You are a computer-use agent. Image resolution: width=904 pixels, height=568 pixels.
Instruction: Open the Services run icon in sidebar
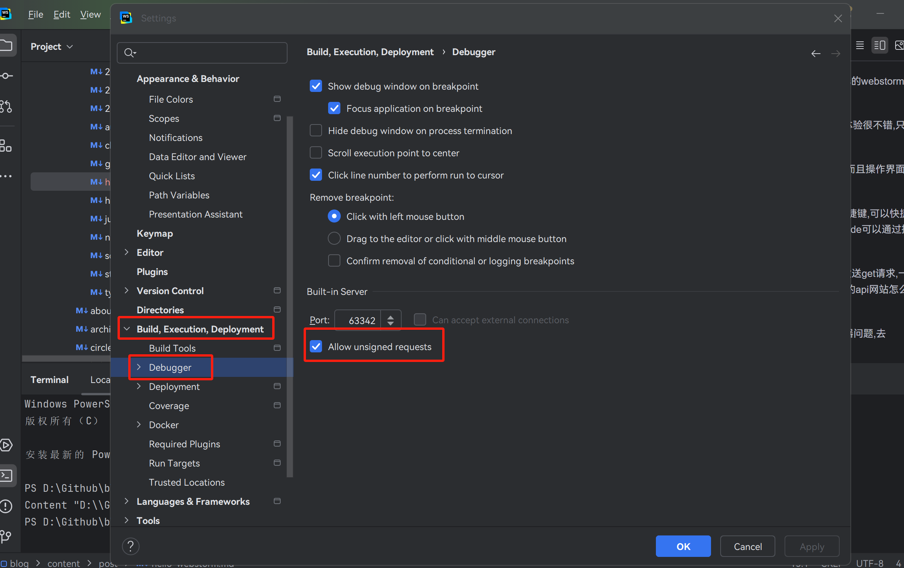point(6,445)
